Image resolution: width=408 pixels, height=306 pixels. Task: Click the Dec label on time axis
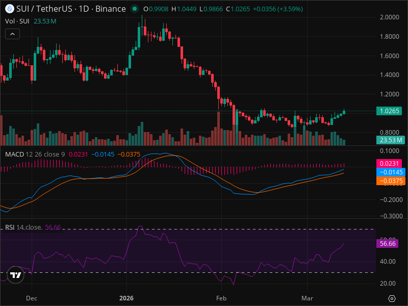[x=32, y=298]
